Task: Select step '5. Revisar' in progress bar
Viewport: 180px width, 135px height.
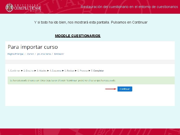Action: pos(69,70)
